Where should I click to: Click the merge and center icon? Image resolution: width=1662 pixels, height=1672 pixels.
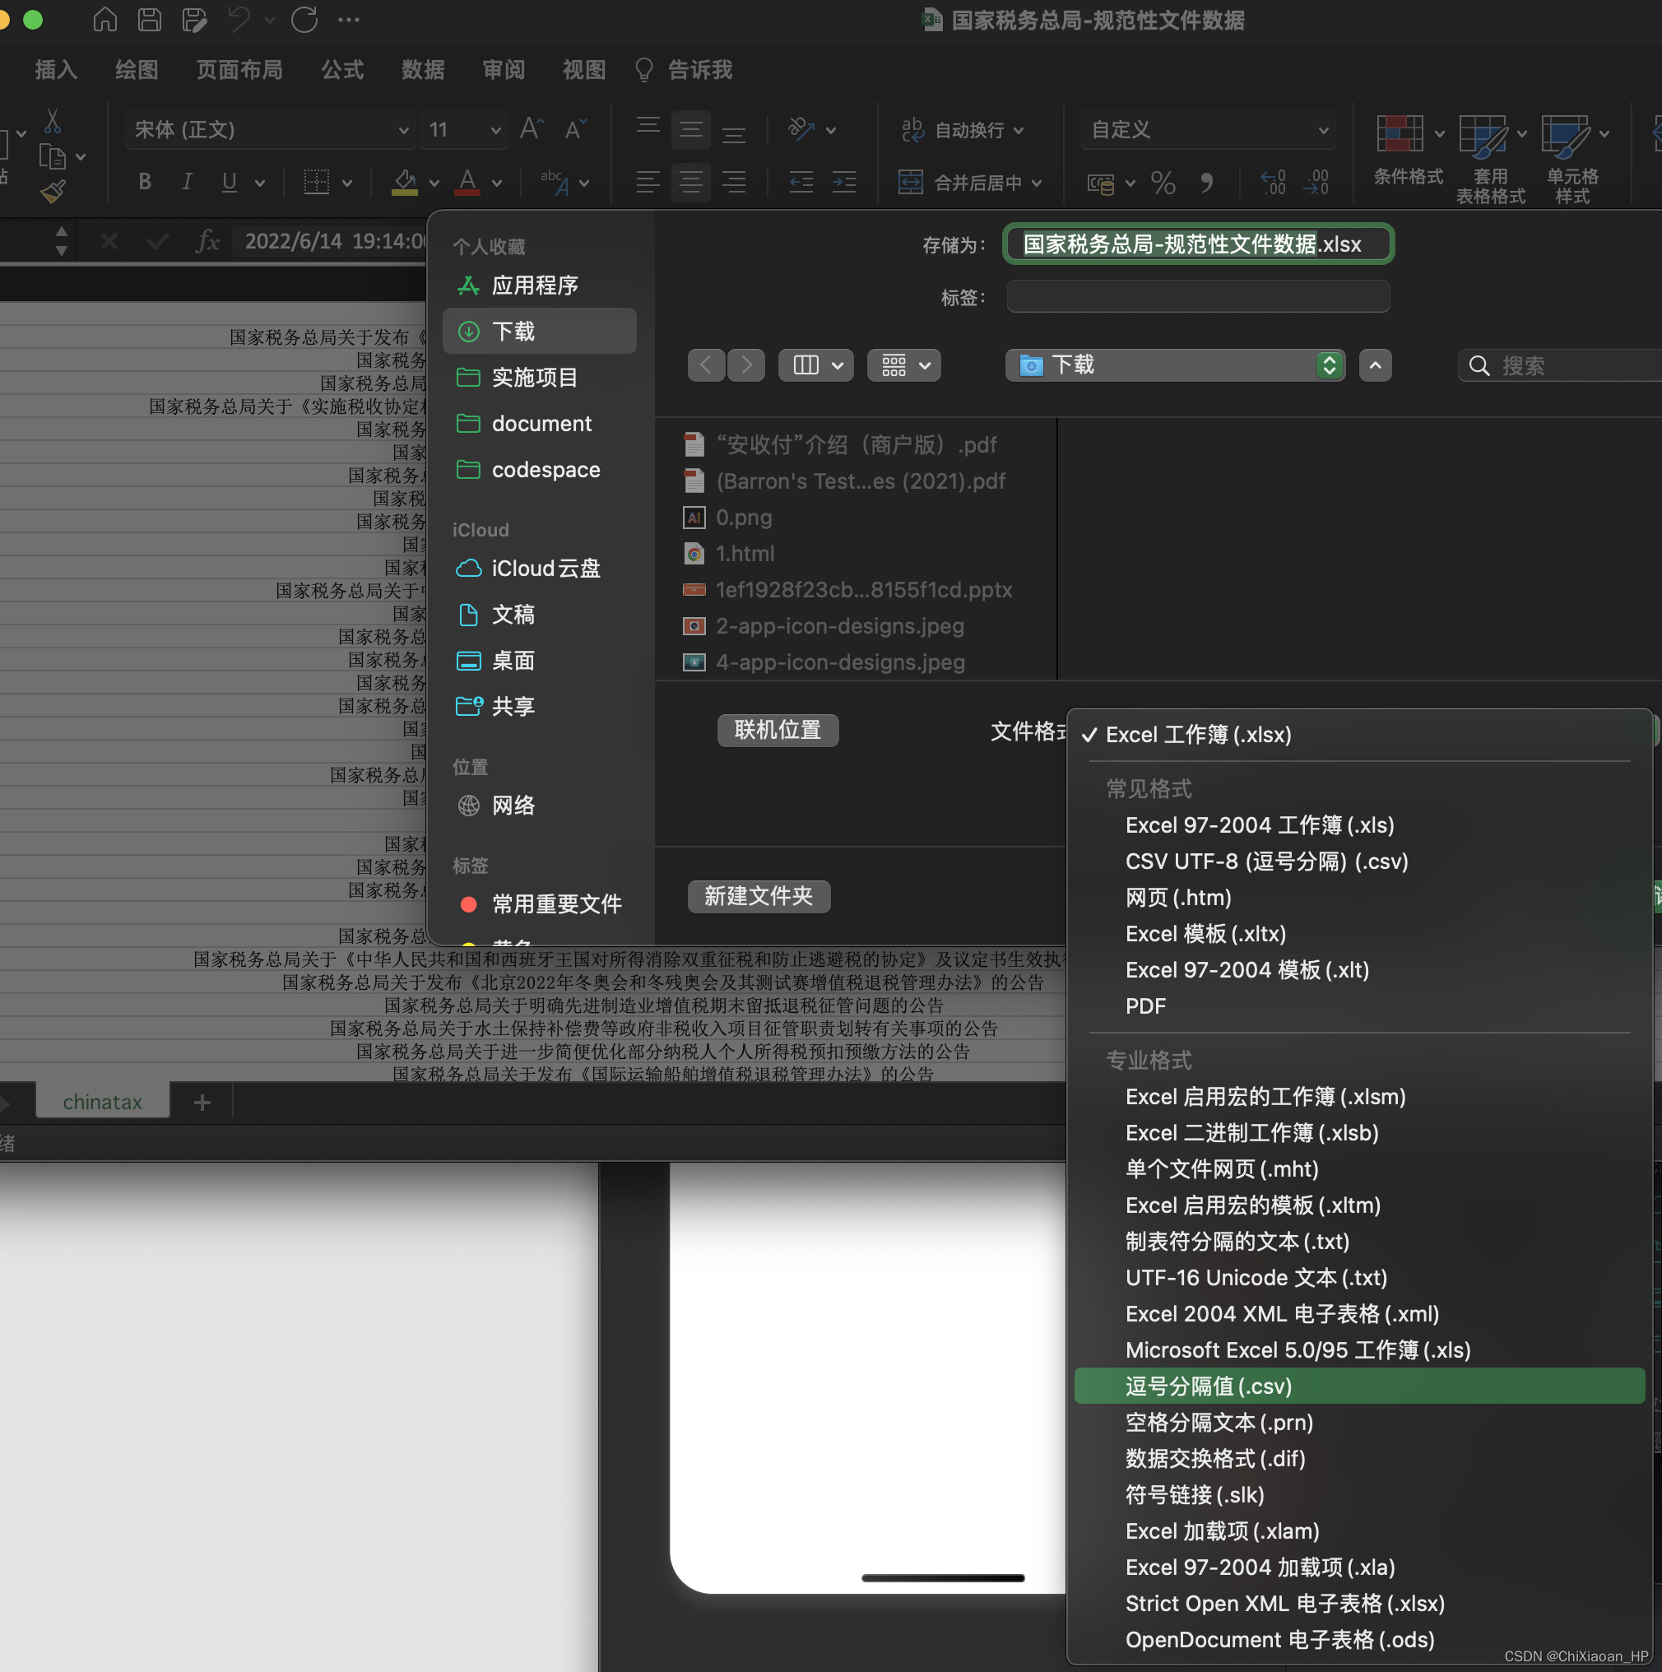[909, 182]
